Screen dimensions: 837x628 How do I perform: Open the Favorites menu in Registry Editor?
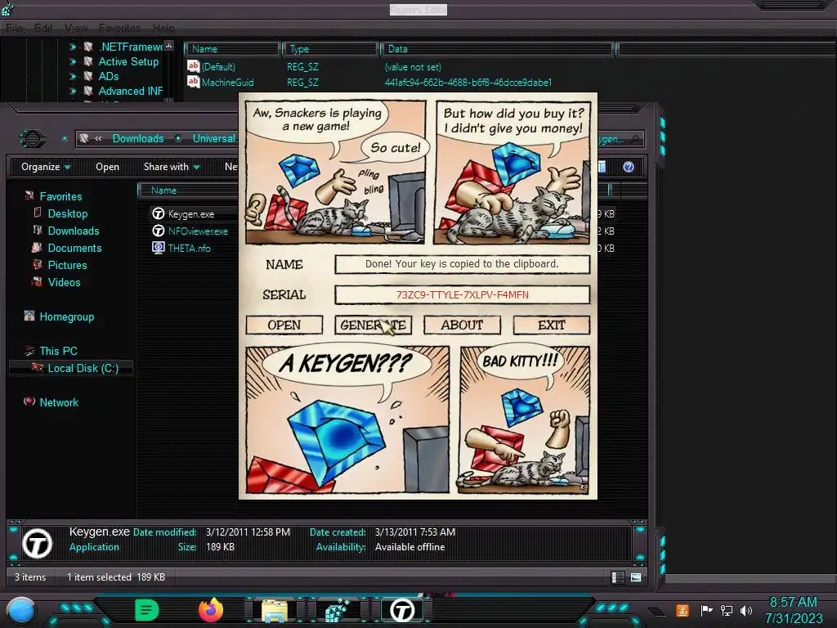(x=119, y=28)
